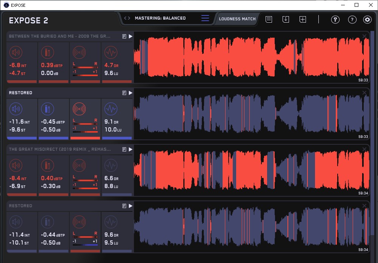
Task: Select the bottom Restored track title
Action: 21,206
